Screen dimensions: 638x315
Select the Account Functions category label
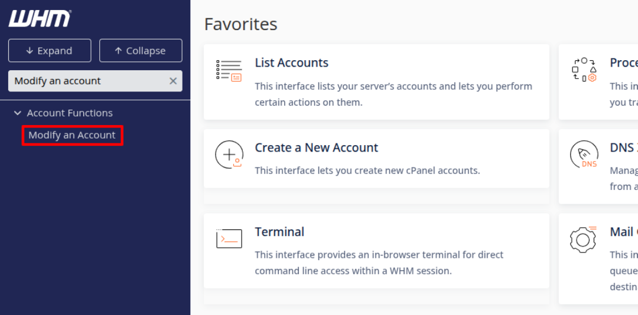(x=70, y=113)
